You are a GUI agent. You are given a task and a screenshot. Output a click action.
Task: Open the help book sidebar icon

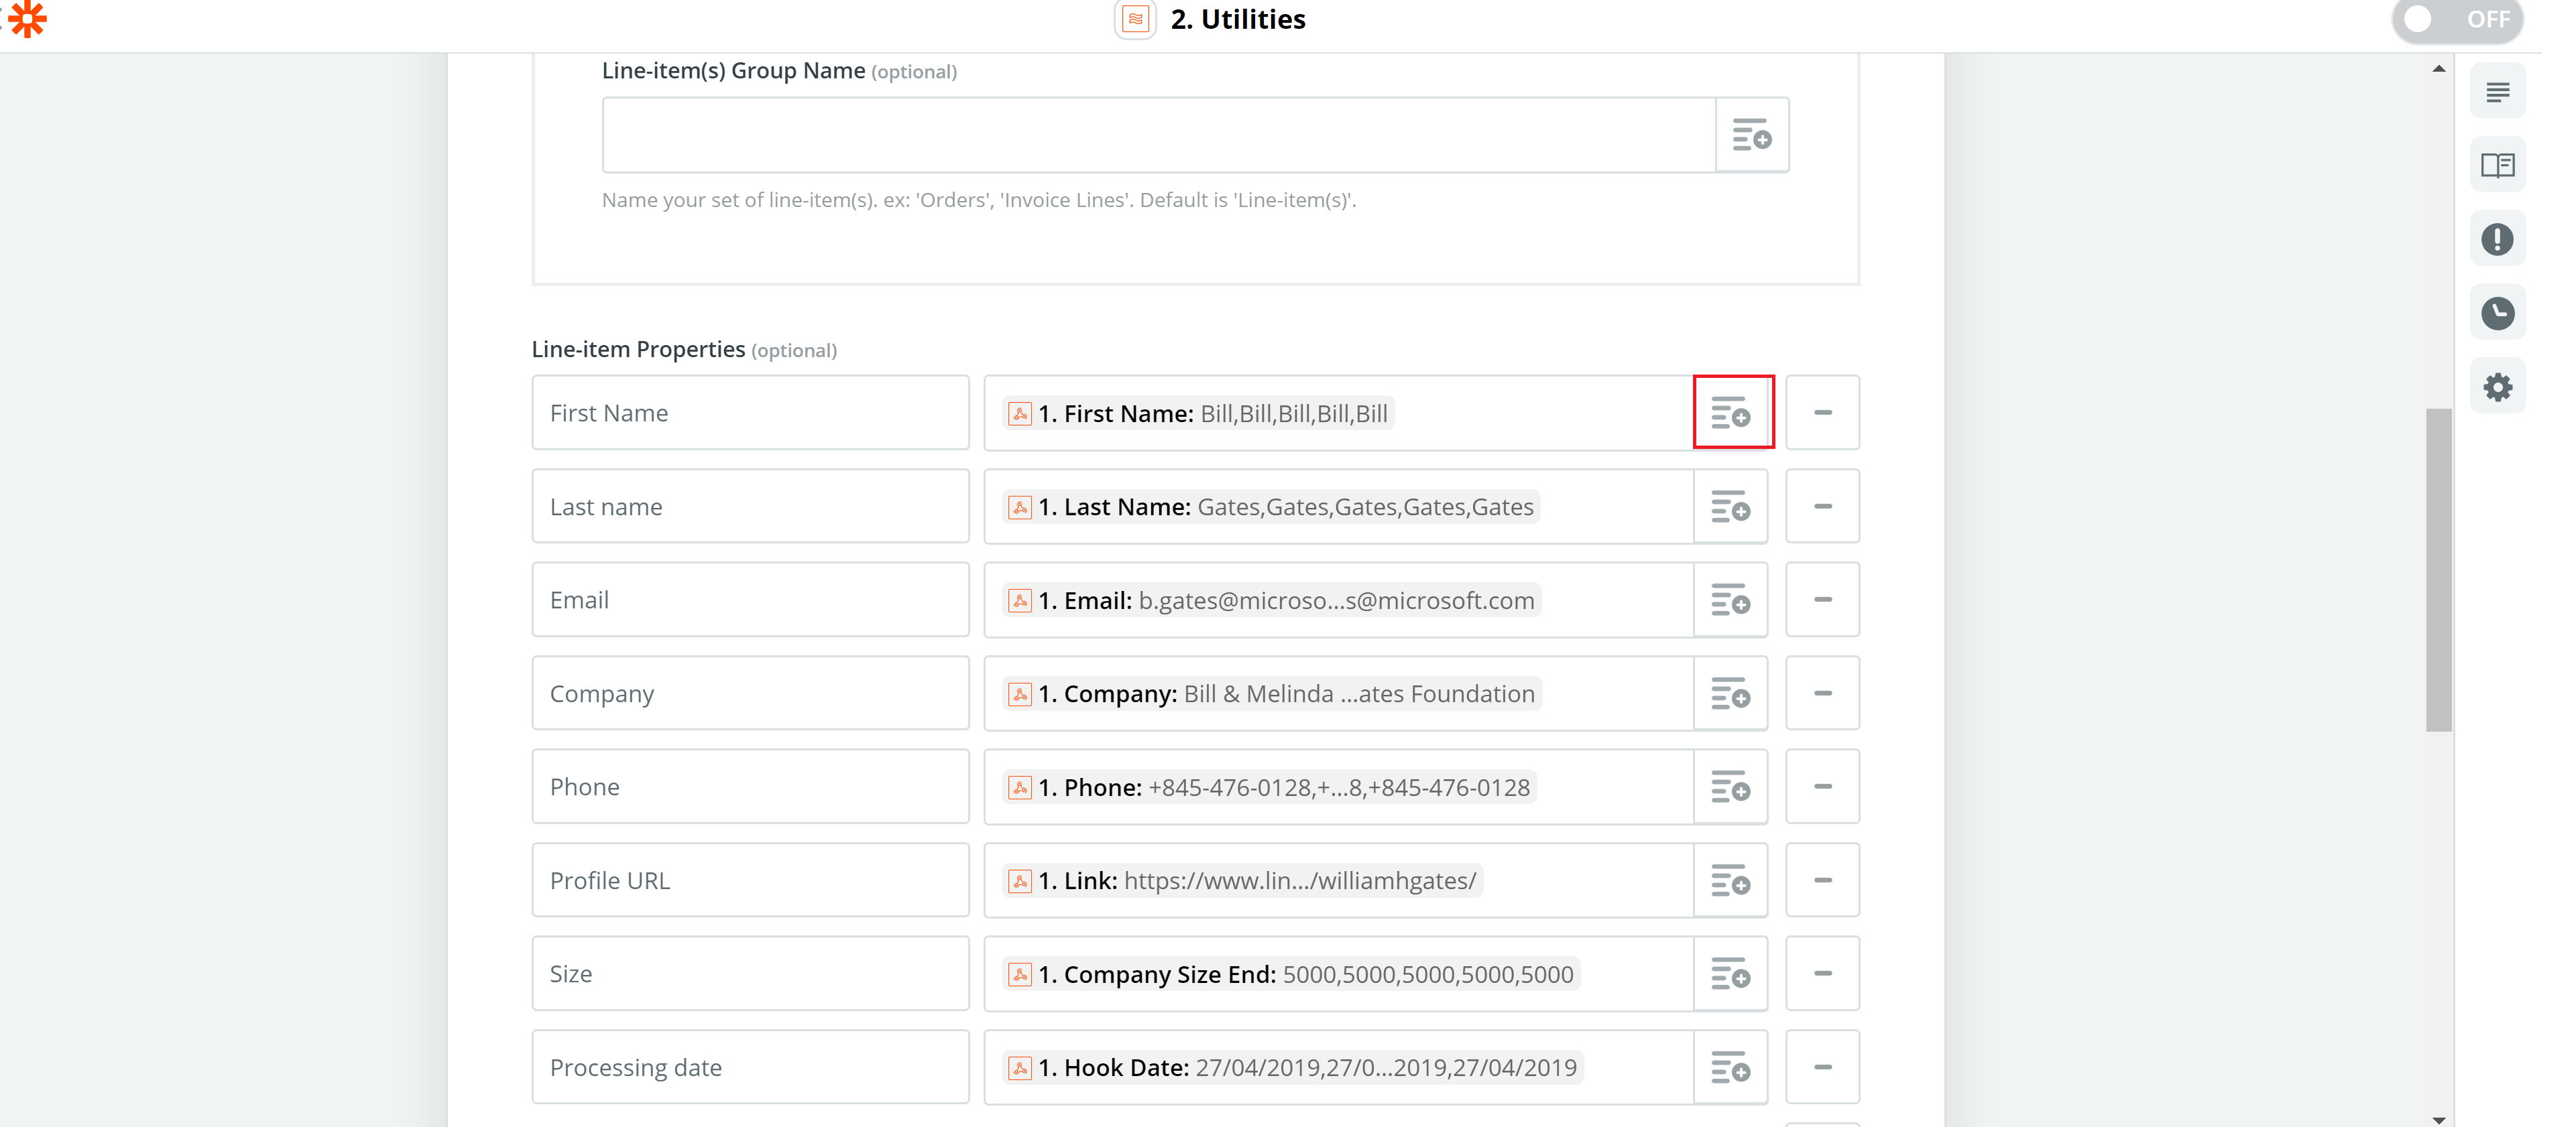click(2497, 165)
